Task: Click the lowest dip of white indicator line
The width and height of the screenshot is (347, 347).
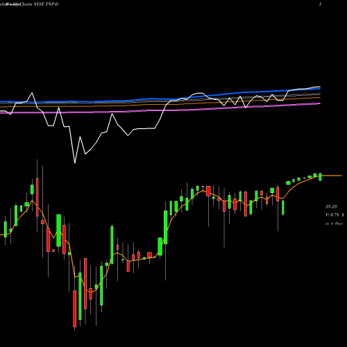Action: coord(75,163)
